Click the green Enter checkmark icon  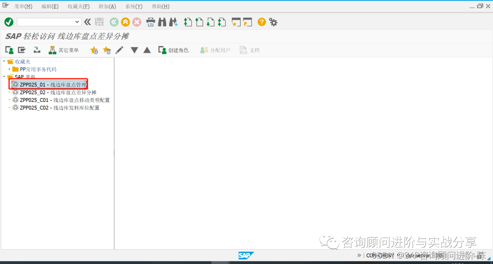click(9, 22)
